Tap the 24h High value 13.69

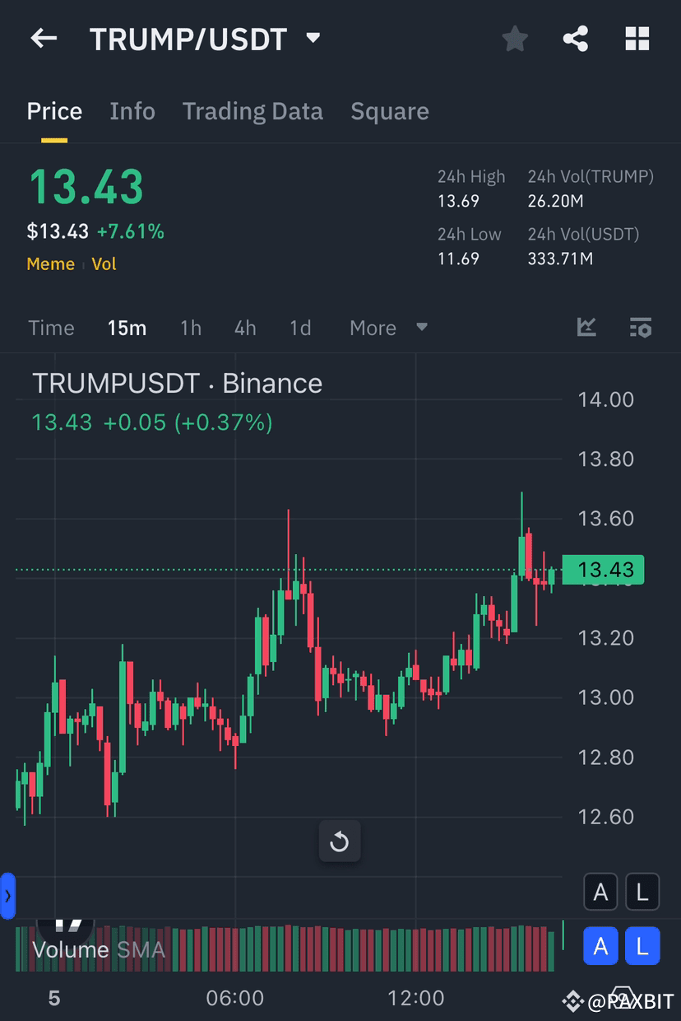point(458,201)
